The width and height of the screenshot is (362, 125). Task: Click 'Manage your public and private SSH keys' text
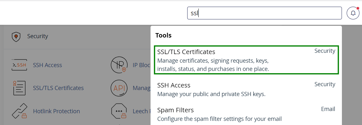[x=211, y=94]
